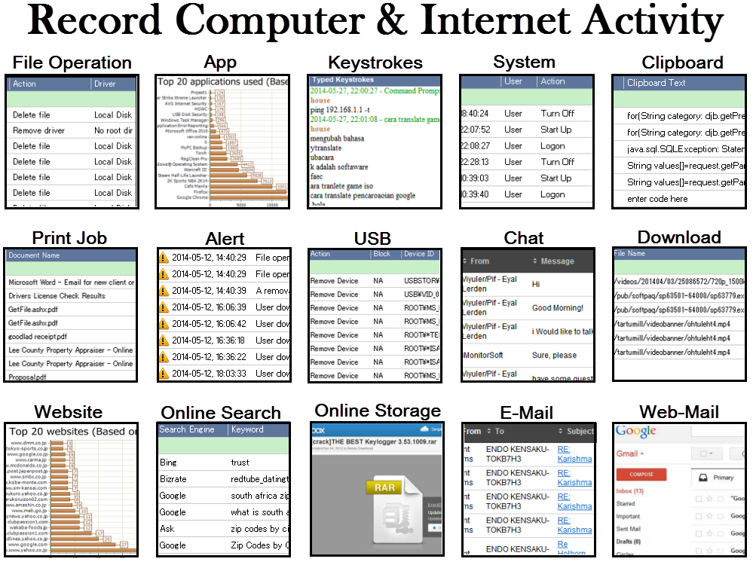Click sort arrows icon beside Message column

click(x=535, y=261)
